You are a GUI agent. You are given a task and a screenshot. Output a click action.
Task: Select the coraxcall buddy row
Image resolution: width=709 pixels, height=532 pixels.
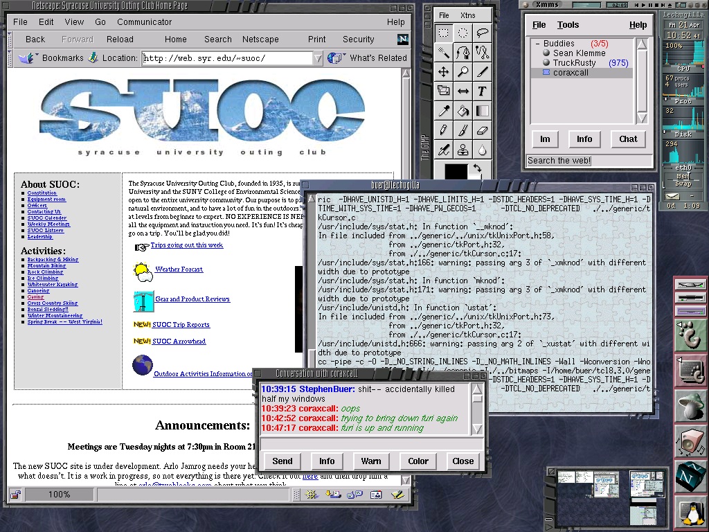[582, 72]
